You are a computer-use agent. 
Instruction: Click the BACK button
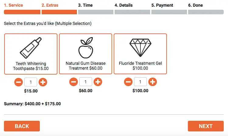(22, 126)
